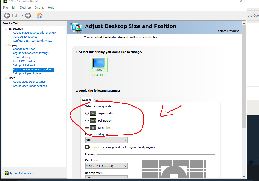Image resolution: width=259 pixels, height=181 pixels.
Task: Open Adjust video color settings
Action: (x=29, y=82)
